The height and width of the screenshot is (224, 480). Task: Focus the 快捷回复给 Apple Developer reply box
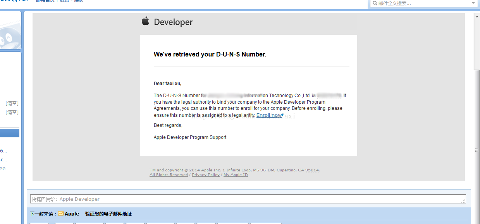[x=248, y=199]
